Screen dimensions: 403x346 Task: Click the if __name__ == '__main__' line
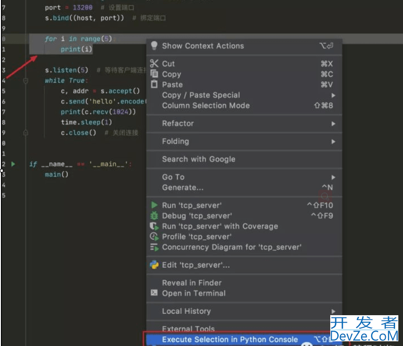pyautogui.click(x=80, y=164)
